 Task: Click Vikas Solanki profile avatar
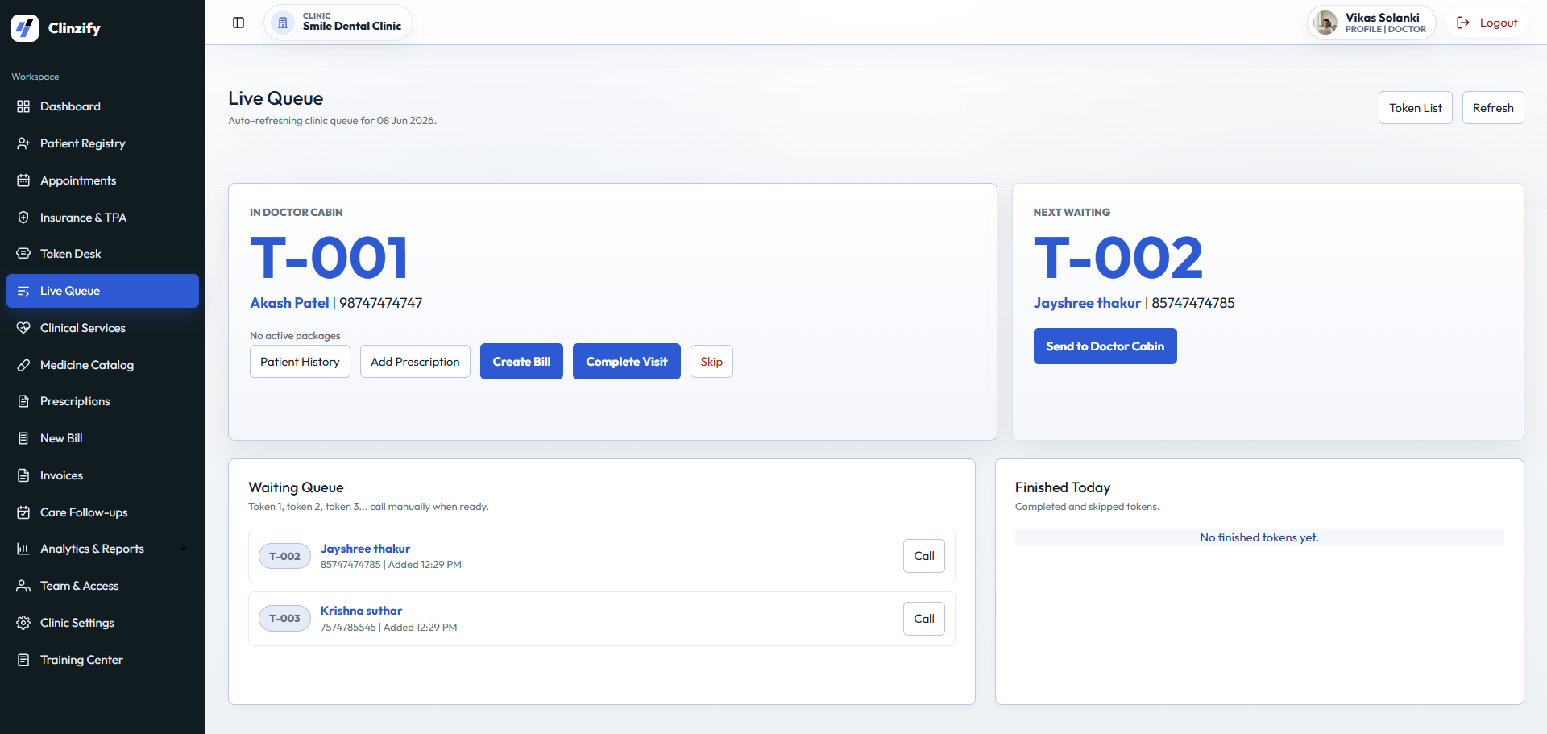[x=1325, y=23]
